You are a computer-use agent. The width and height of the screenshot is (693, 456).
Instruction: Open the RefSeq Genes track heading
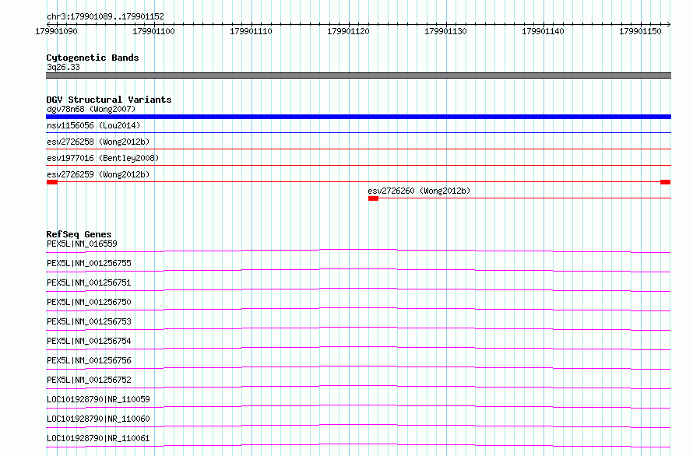79,234
